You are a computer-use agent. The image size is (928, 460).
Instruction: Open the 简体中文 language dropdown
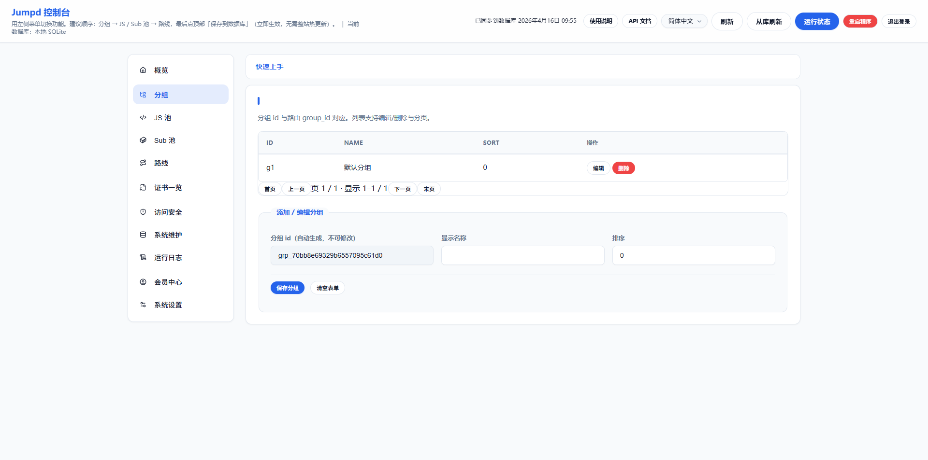coord(684,21)
